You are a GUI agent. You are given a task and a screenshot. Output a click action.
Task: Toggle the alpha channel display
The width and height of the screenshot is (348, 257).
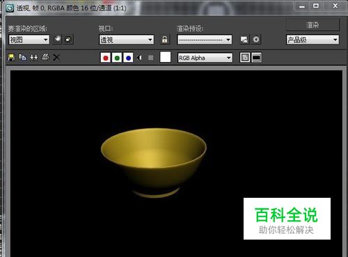tap(139, 58)
